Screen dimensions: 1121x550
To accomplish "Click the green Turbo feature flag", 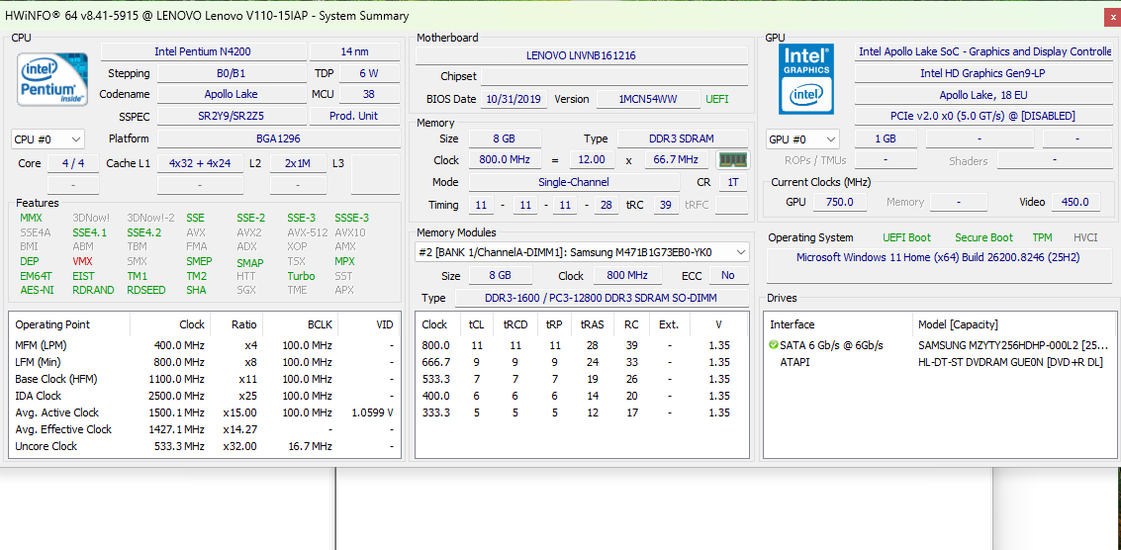I will click(x=301, y=276).
